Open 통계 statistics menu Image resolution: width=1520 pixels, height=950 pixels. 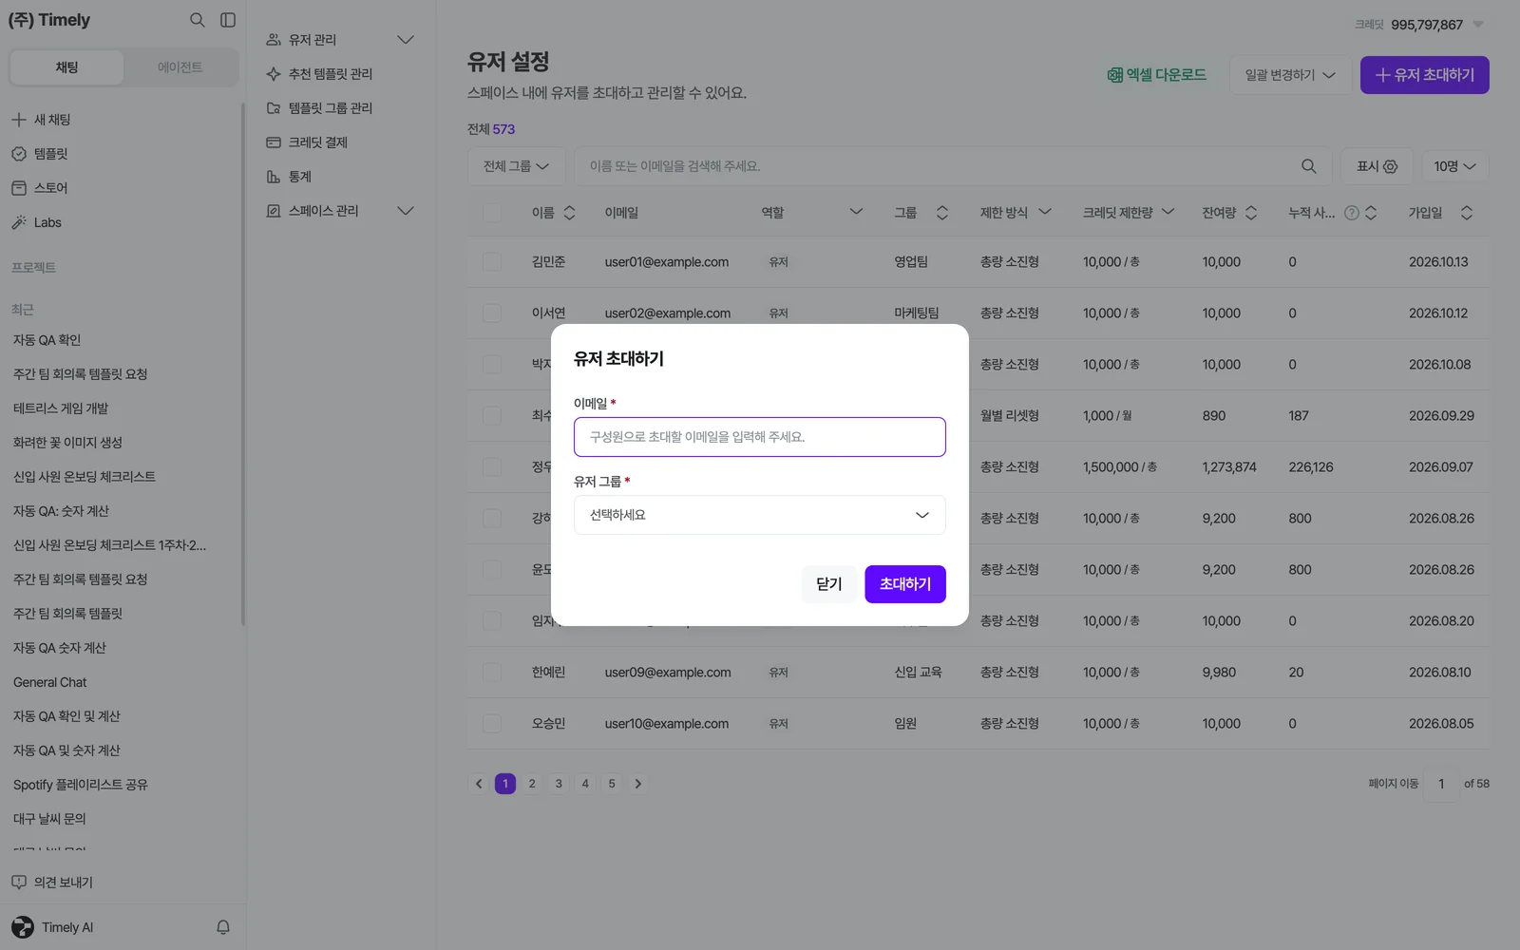[x=289, y=177]
